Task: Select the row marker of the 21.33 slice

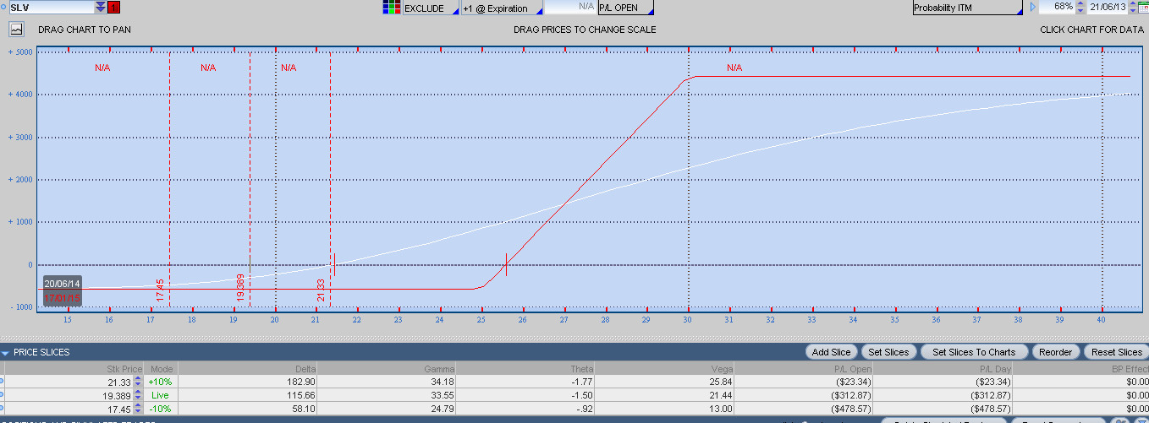Action: (x=3, y=382)
